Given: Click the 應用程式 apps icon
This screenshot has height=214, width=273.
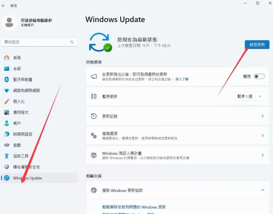Looking at the screenshot, I should coord(7,112).
